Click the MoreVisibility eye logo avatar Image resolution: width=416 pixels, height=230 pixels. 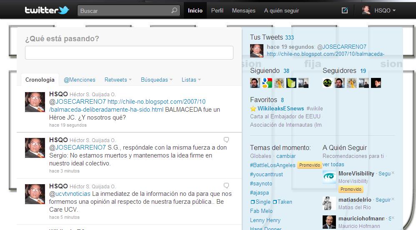click(329, 177)
